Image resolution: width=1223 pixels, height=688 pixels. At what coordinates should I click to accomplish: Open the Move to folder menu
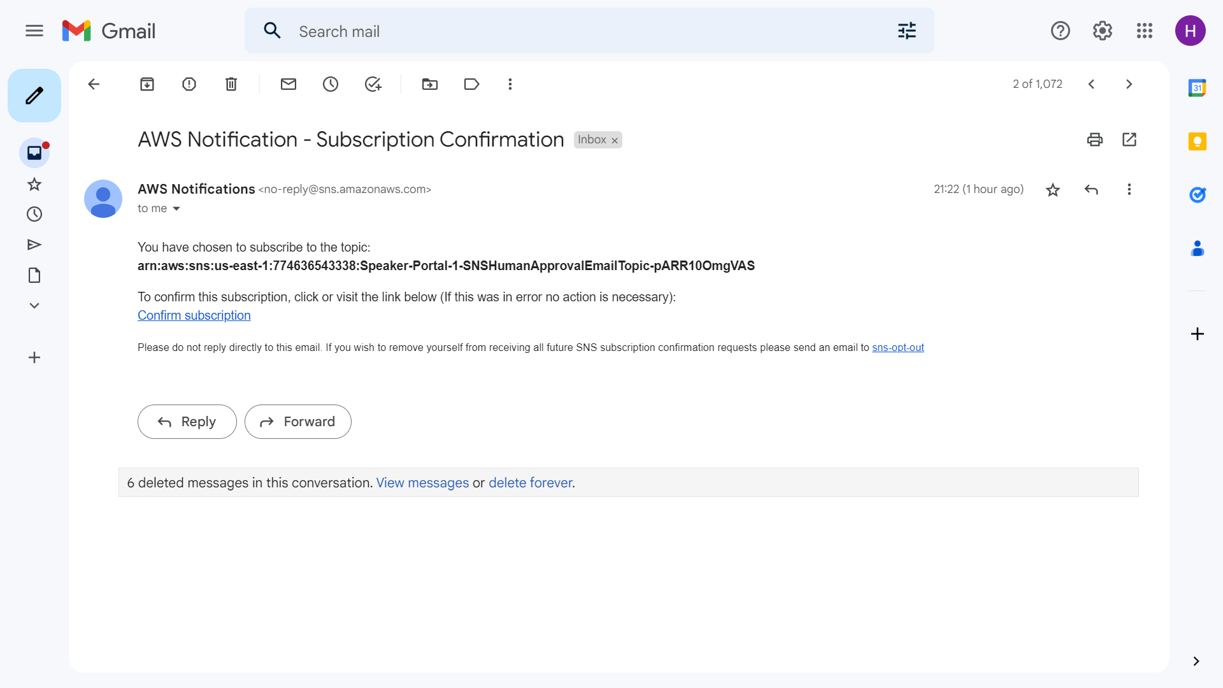tap(430, 84)
